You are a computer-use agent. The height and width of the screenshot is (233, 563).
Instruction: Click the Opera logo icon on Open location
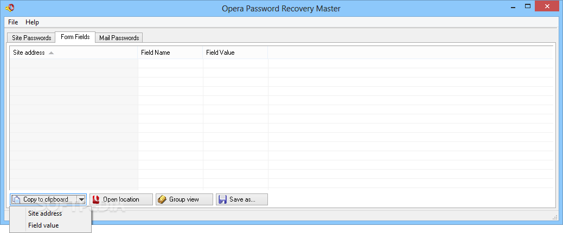[x=96, y=199]
